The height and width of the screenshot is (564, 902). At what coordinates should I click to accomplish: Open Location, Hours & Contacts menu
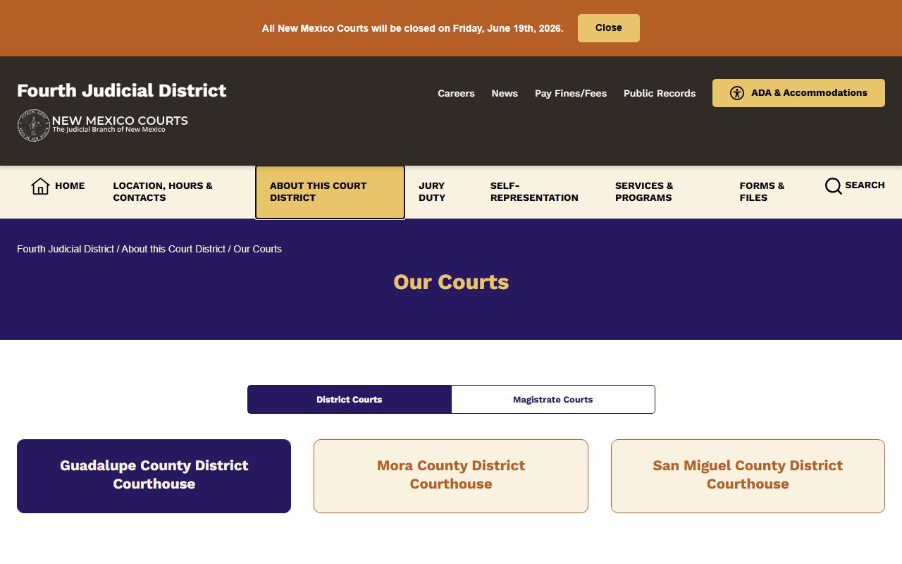(x=163, y=192)
